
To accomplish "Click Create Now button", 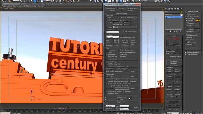I will 133,81.
